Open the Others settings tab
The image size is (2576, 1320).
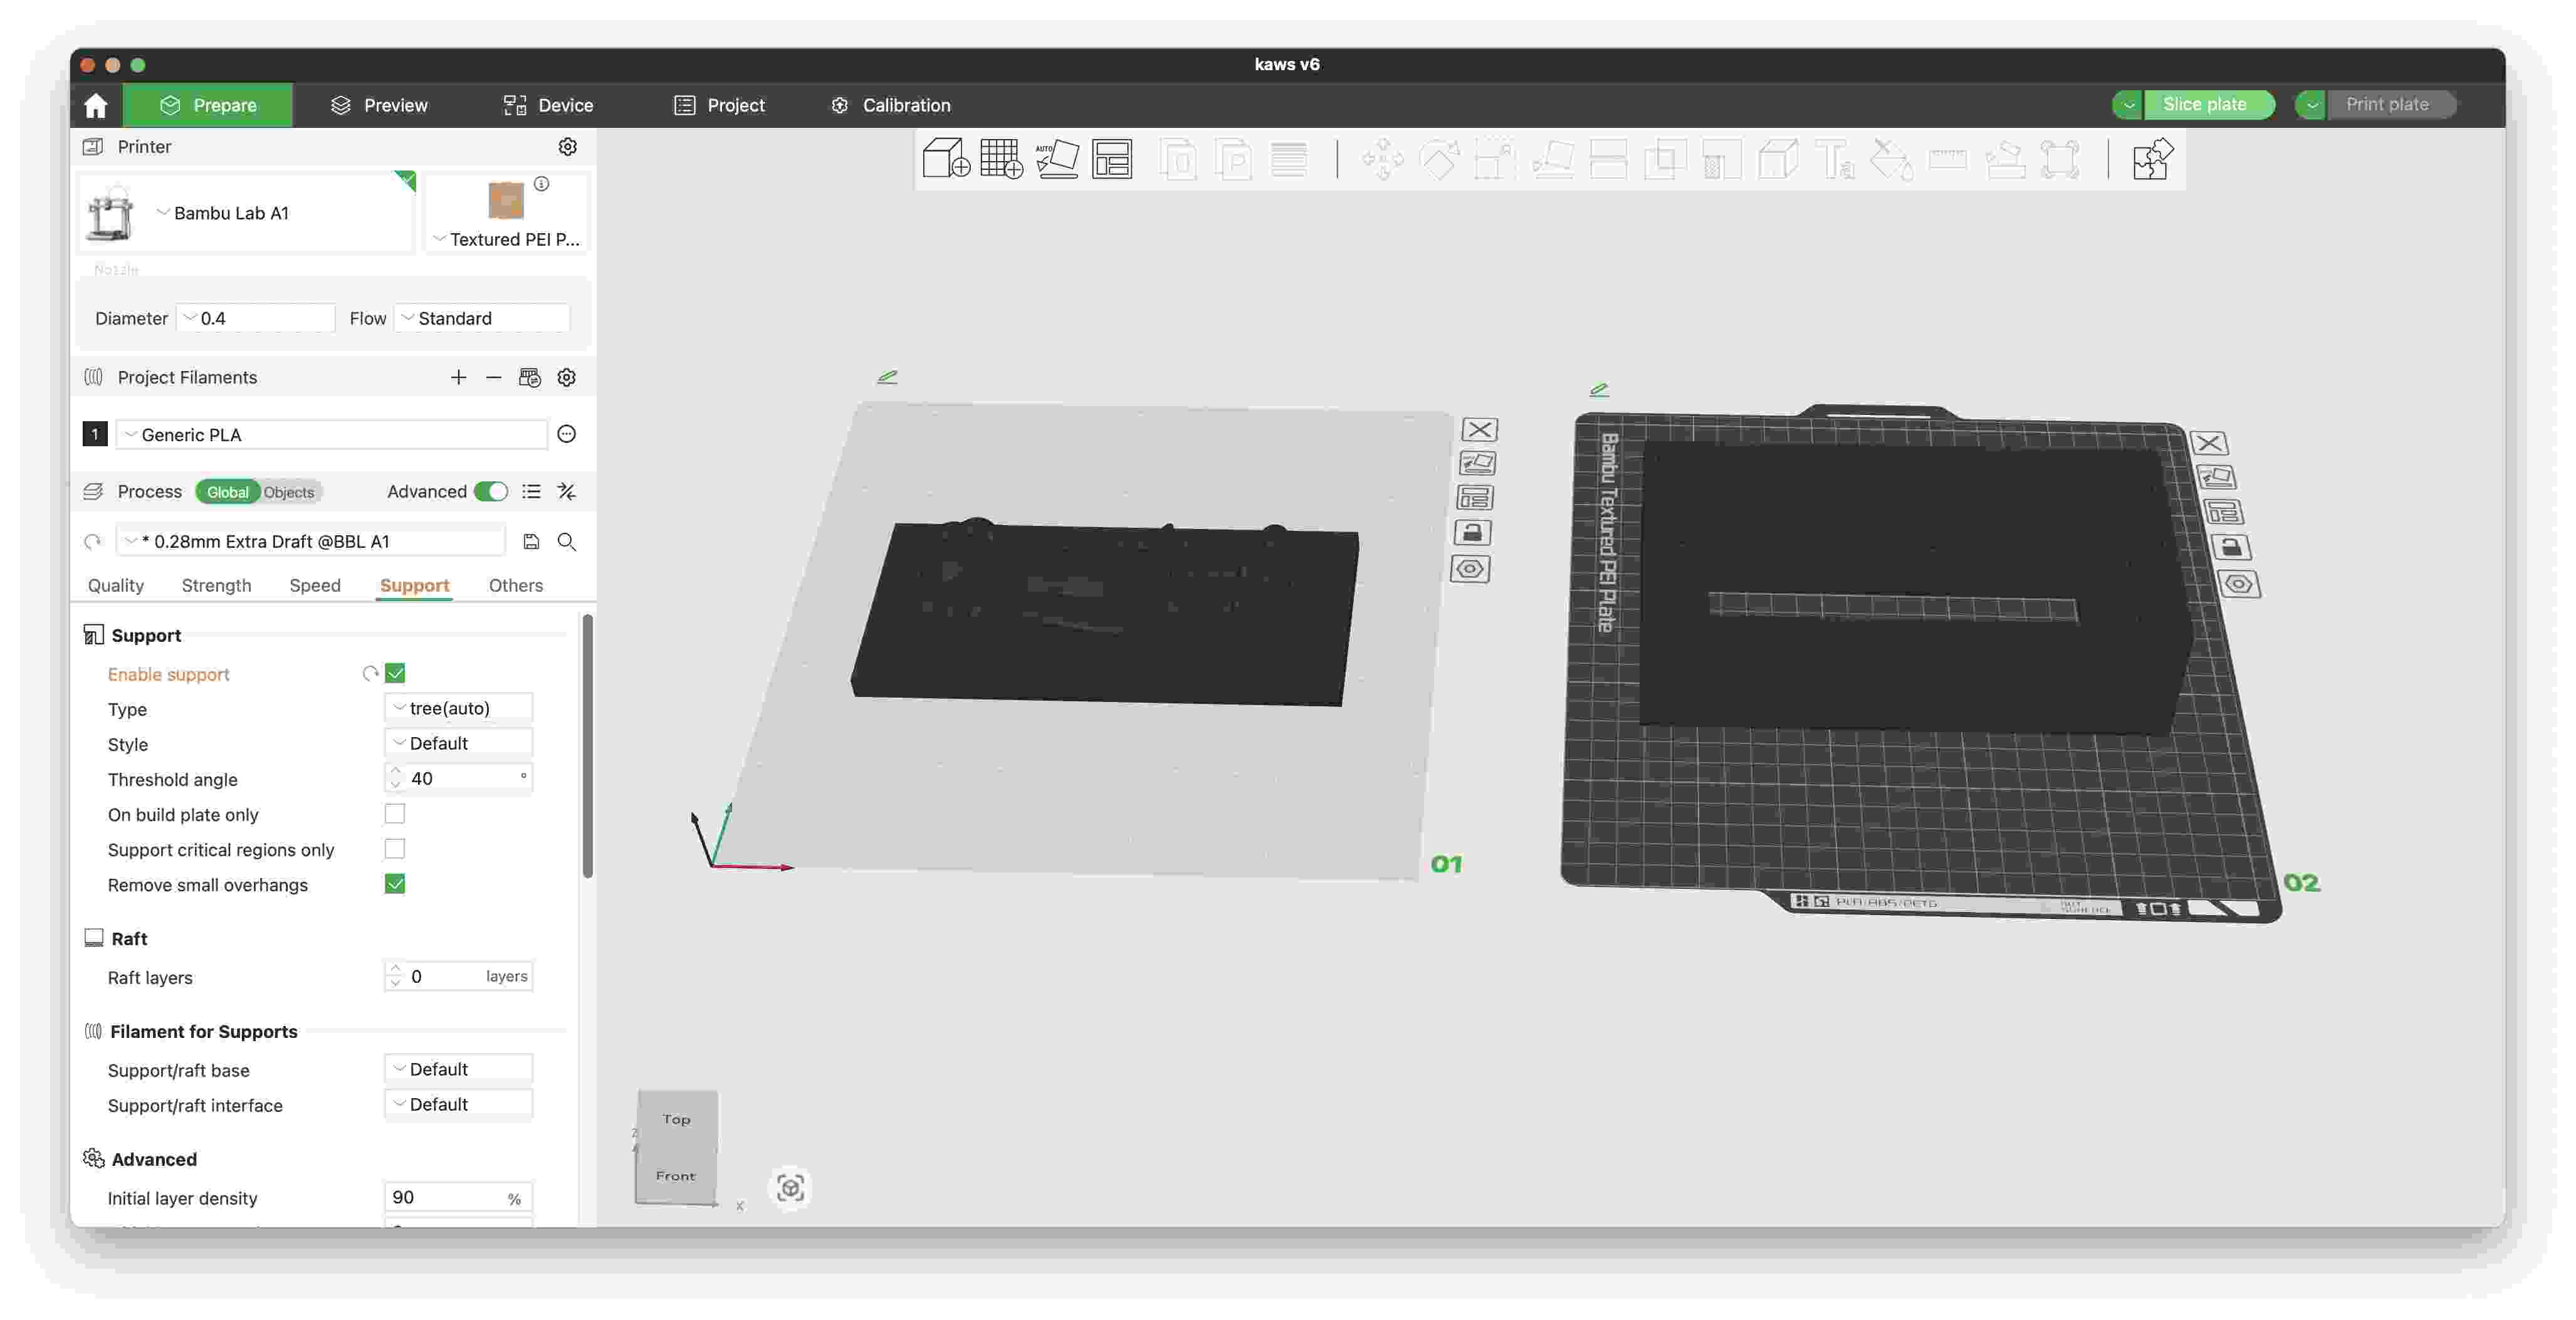516,585
